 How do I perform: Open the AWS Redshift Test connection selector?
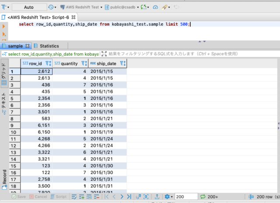(81, 7)
